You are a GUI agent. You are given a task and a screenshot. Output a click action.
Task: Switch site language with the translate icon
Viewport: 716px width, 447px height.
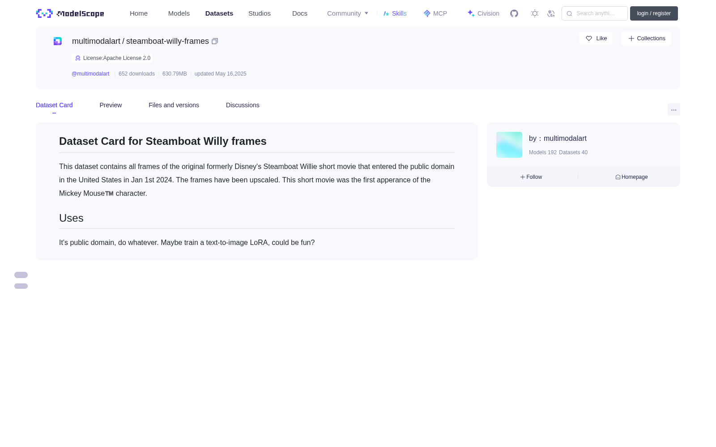[x=551, y=13]
